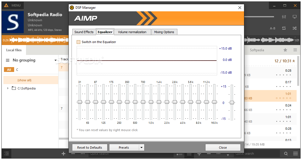Click the C:\Softpedia folder label
The height and width of the screenshot is (160, 302).
point(27,88)
